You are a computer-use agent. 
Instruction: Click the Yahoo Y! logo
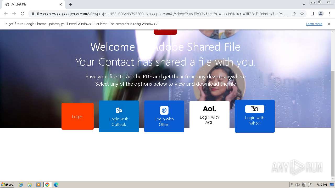click(x=255, y=109)
